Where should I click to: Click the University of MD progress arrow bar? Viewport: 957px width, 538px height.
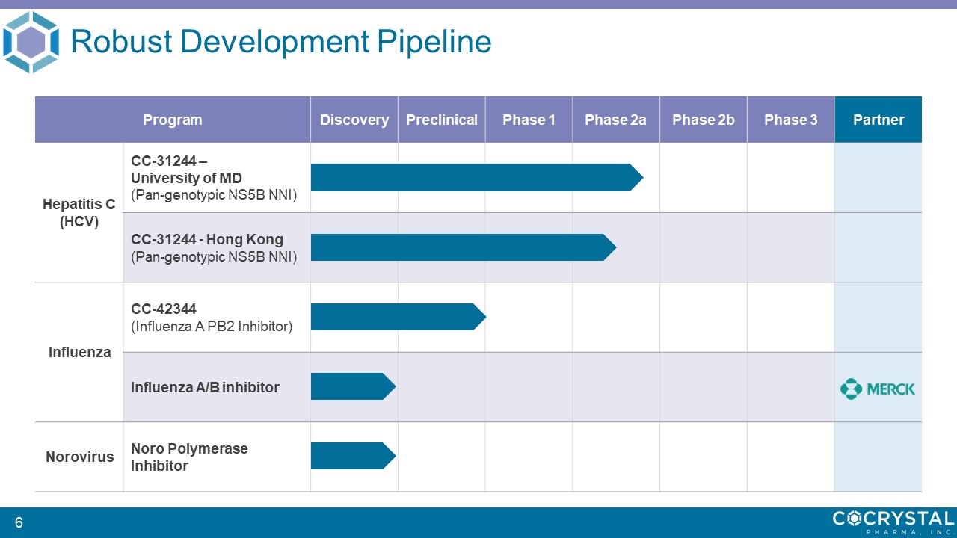click(x=477, y=177)
